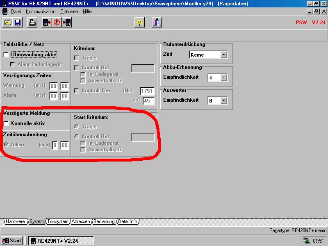Click the write-to-pager icon with incoming arrow
This screenshot has height=246, width=328.
pyautogui.click(x=67, y=23)
